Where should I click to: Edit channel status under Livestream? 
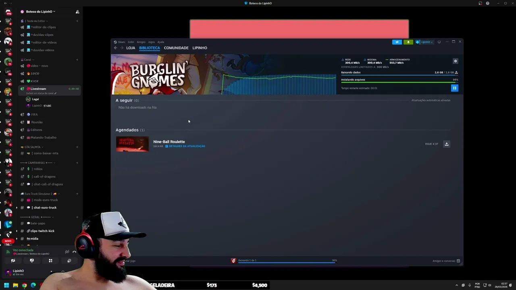tap(42, 93)
